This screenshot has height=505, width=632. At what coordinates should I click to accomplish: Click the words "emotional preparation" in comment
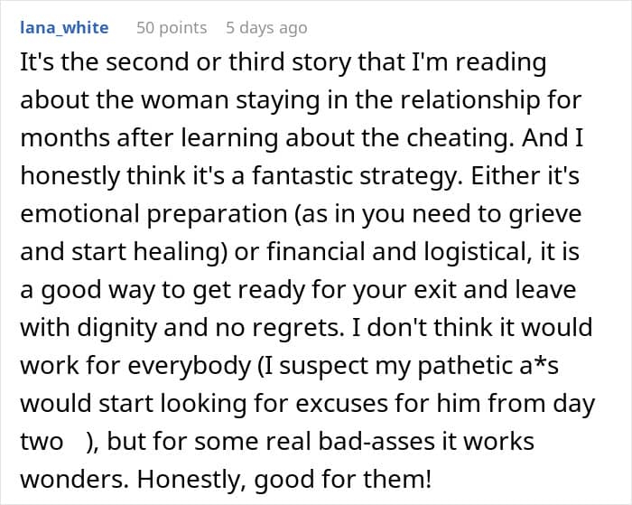[153, 214]
